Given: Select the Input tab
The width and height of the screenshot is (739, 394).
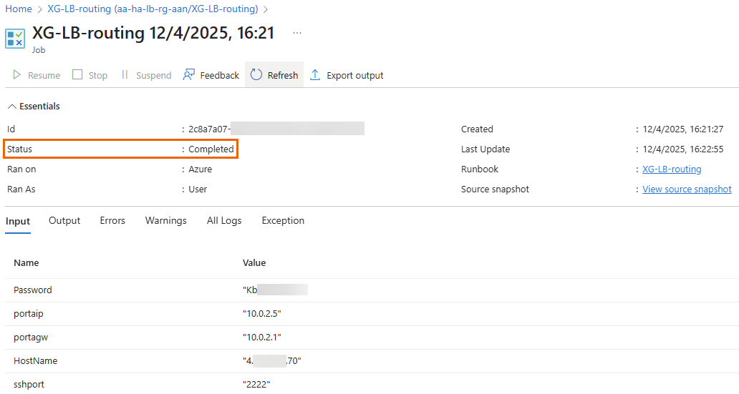Looking at the screenshot, I should (18, 221).
